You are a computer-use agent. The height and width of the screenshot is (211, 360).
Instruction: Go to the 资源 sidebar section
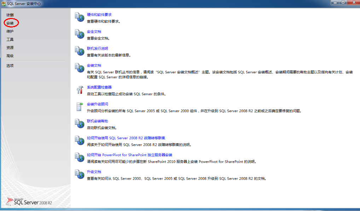coord(10,48)
